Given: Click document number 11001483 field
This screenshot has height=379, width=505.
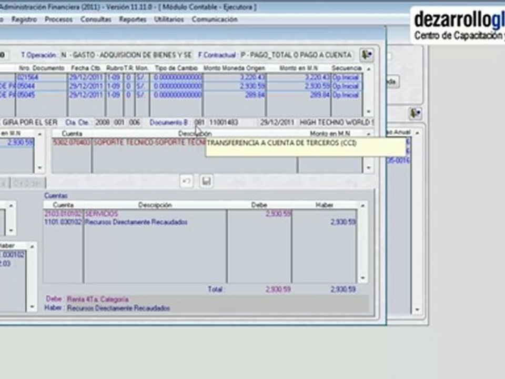Looking at the screenshot, I should click(224, 123).
